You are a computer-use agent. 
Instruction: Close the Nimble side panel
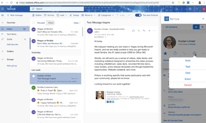tap(203, 19)
